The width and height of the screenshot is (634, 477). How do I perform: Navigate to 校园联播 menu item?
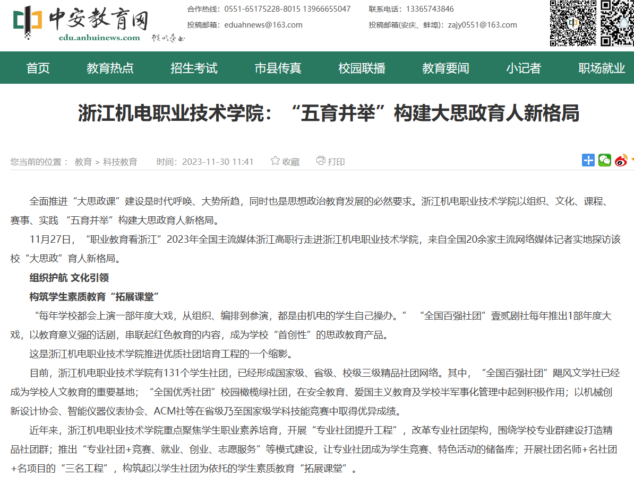point(362,68)
